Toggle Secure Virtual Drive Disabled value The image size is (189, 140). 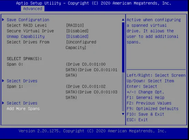click(x=77, y=31)
